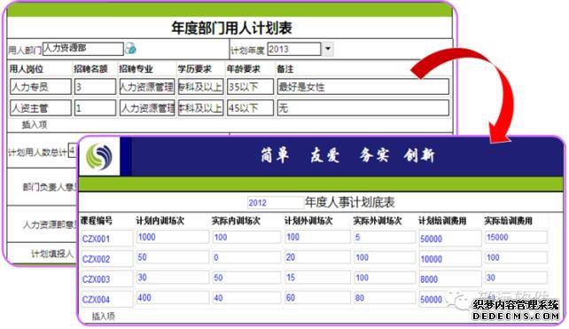This screenshot has width=569, height=329.
Task: Click the company logo in the banner
Action: click(x=99, y=156)
